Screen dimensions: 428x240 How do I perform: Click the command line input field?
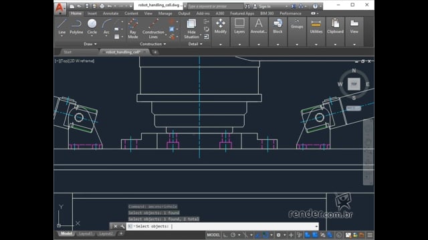[223, 227]
